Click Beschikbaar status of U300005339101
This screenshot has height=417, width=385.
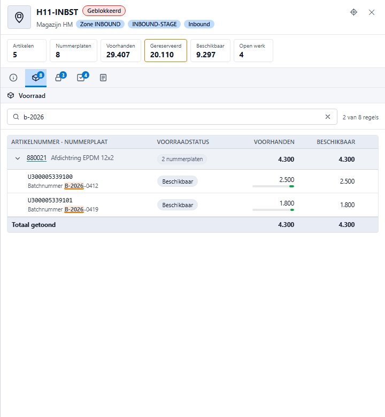(178, 205)
